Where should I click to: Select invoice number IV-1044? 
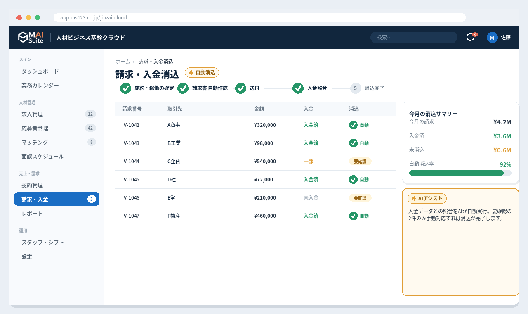(x=131, y=161)
